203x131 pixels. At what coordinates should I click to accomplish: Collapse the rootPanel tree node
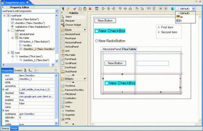tap(4, 16)
